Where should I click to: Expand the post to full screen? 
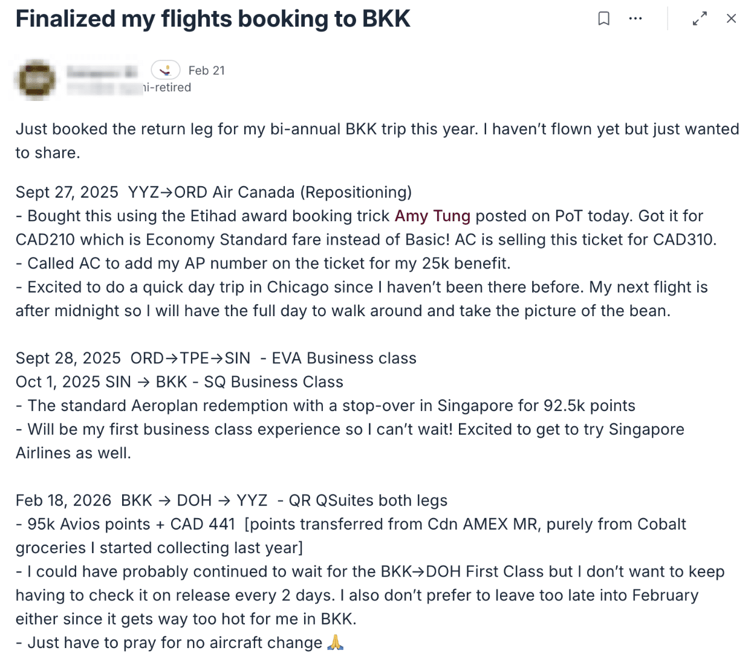[x=700, y=19]
